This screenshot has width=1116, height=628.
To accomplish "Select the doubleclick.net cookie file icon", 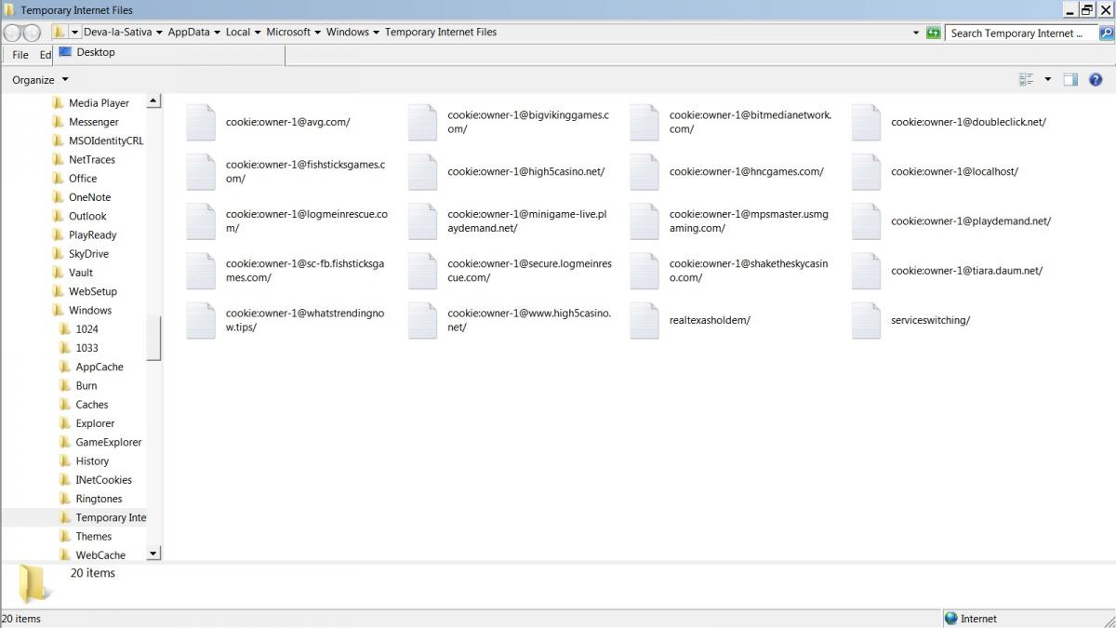I will click(866, 122).
